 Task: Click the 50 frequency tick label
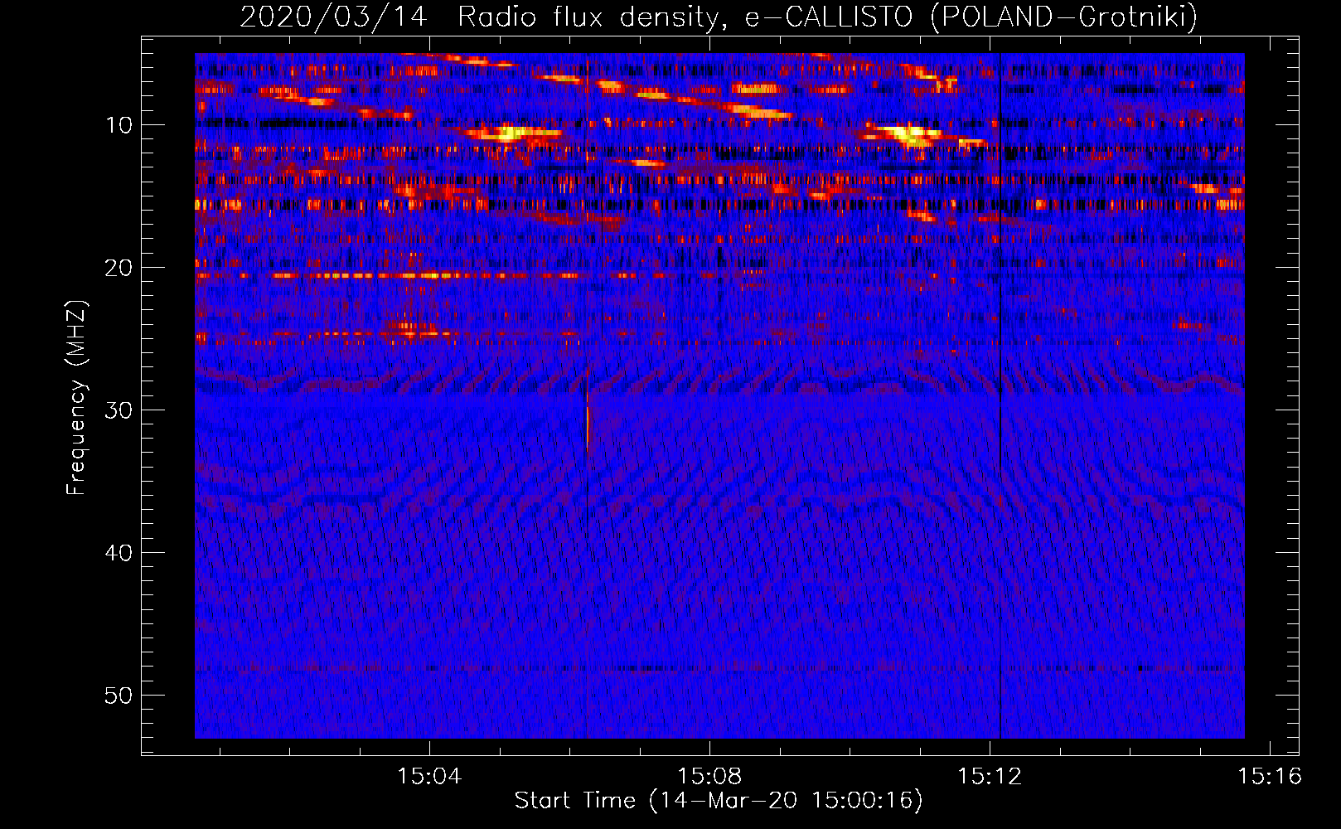pyautogui.click(x=119, y=695)
